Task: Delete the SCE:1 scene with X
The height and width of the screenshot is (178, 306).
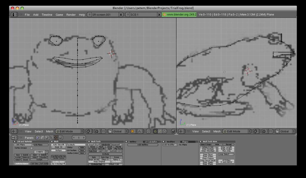Action: click(x=159, y=15)
